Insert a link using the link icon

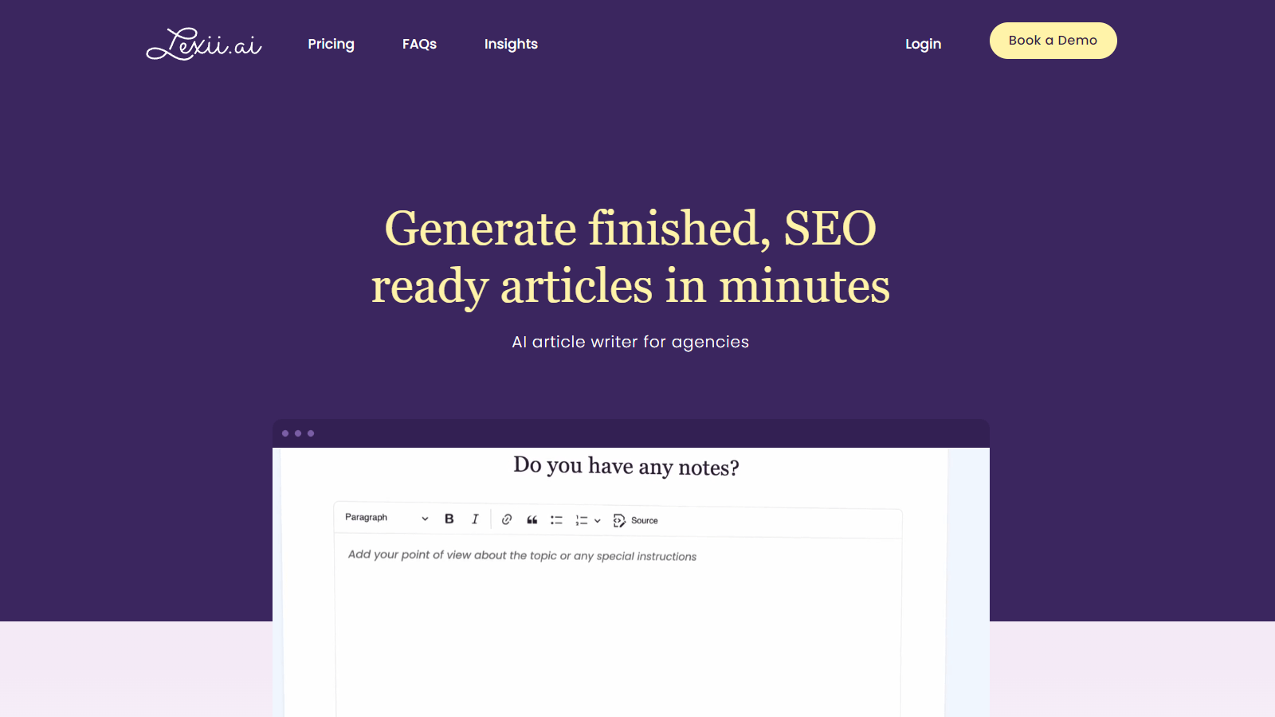[507, 519]
